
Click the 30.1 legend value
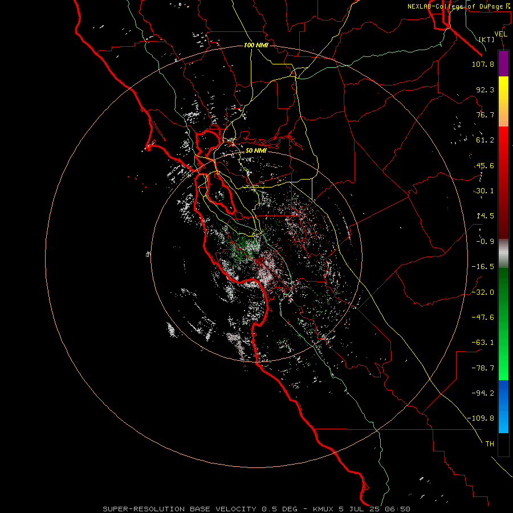(485, 191)
